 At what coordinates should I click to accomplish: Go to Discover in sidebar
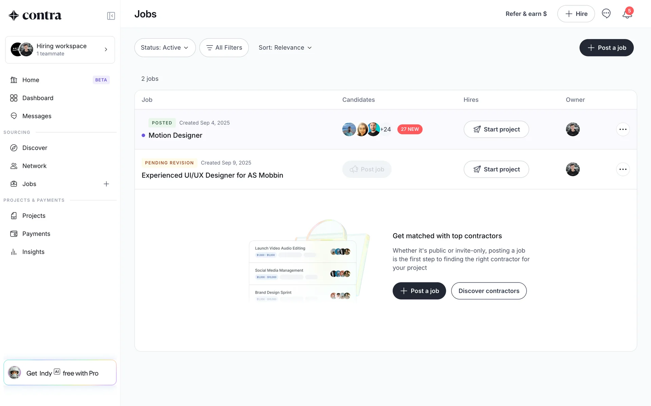(35, 148)
